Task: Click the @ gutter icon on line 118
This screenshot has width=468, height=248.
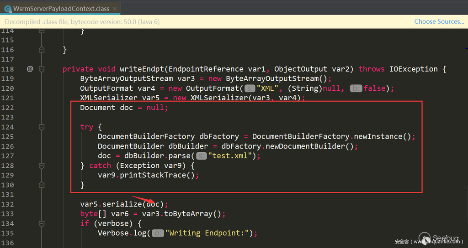Action: click(30, 69)
